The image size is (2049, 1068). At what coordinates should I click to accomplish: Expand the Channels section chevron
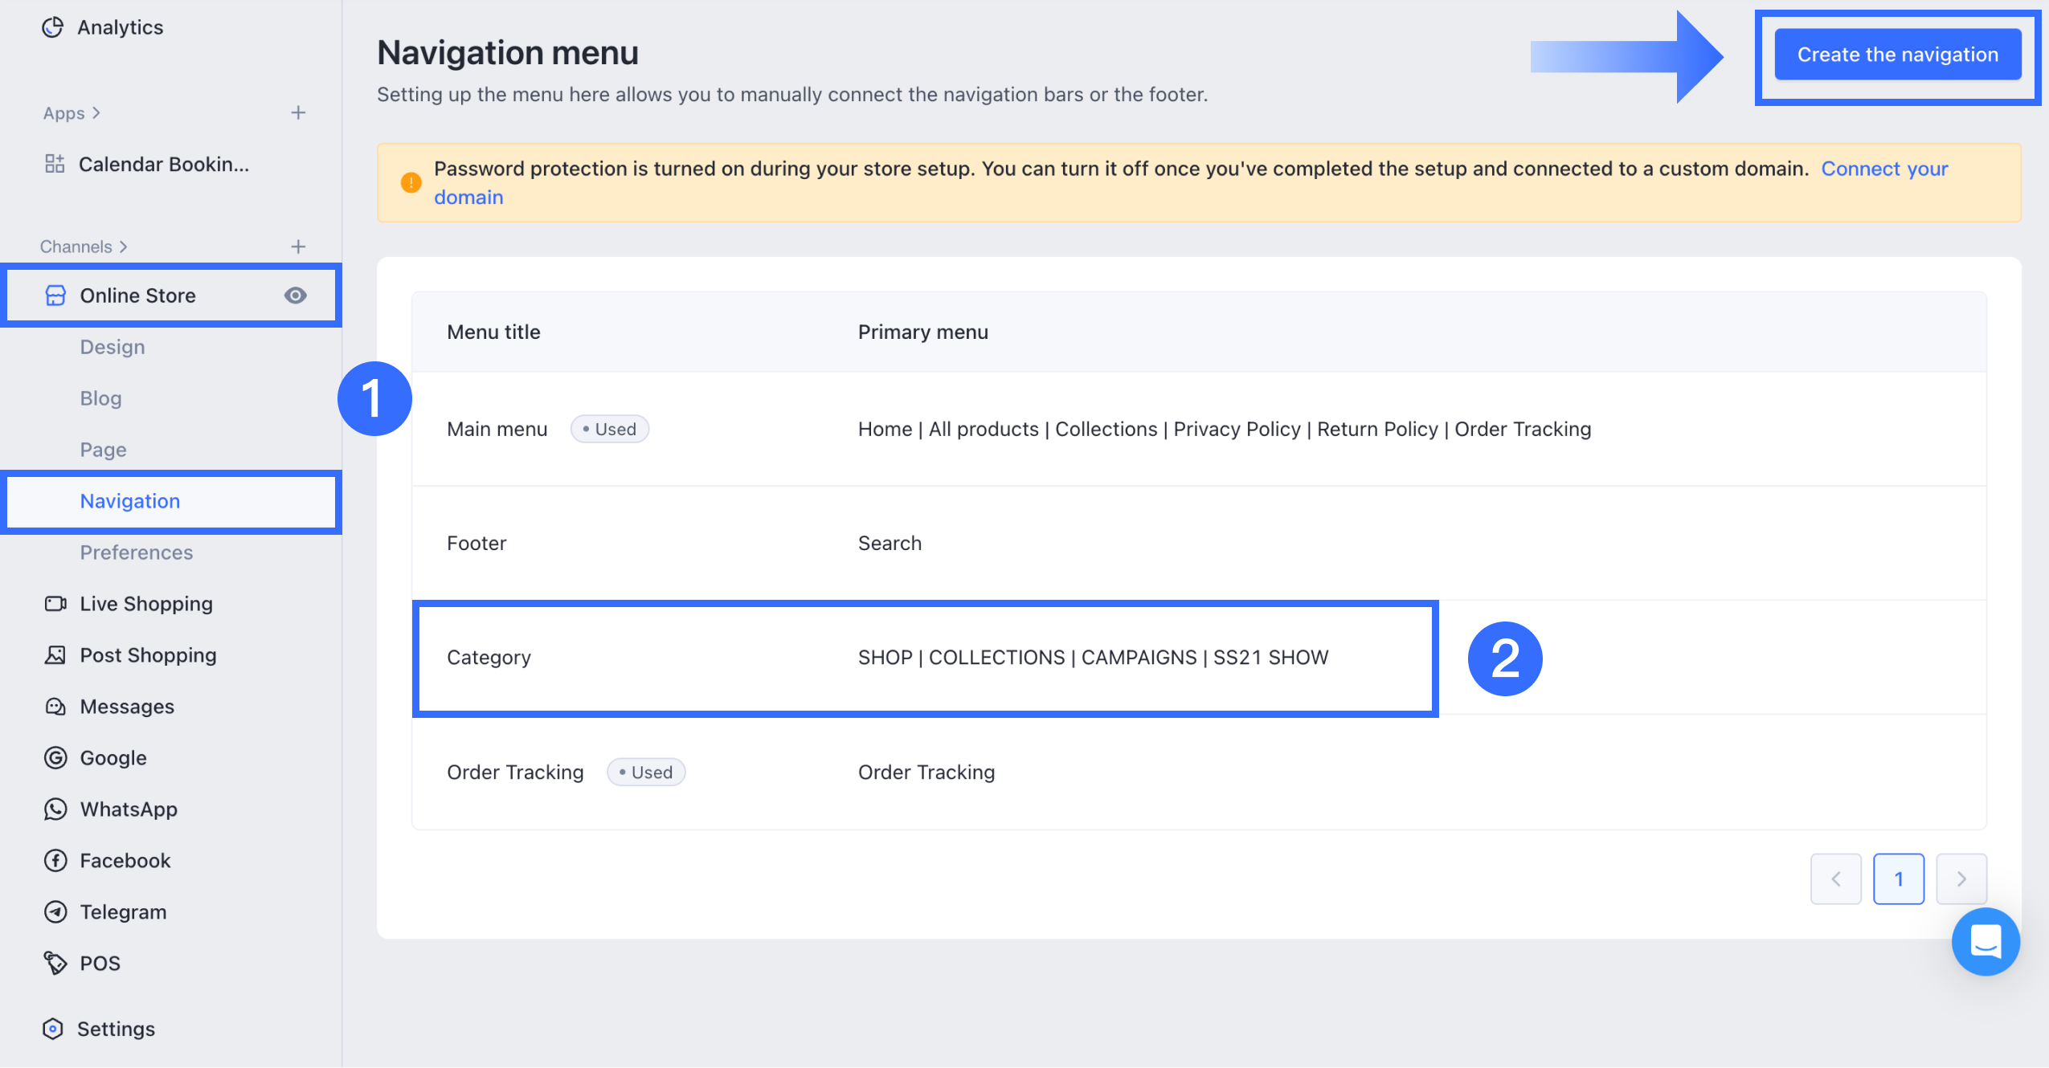coord(124,247)
